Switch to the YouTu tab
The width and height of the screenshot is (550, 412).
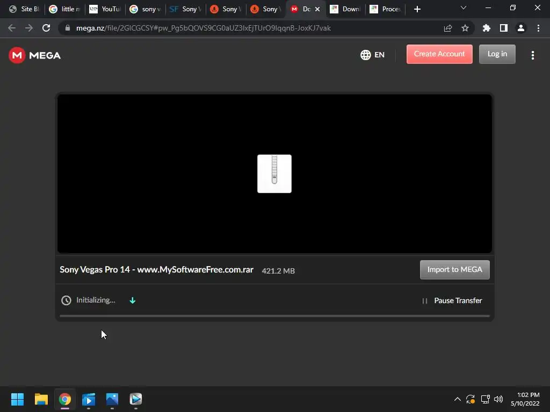click(x=105, y=9)
